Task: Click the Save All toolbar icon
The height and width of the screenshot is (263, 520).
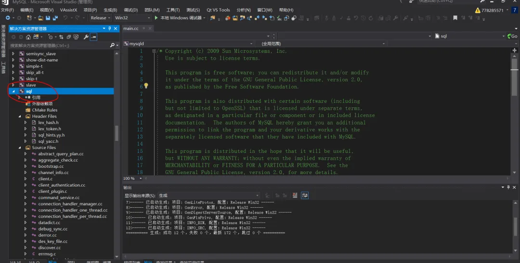Action: [54, 18]
